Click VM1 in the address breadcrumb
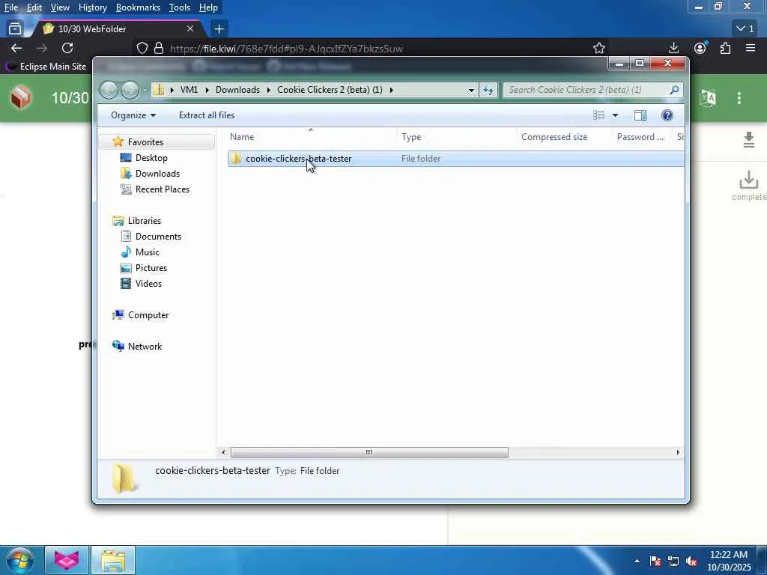The height and width of the screenshot is (575, 767). click(189, 90)
